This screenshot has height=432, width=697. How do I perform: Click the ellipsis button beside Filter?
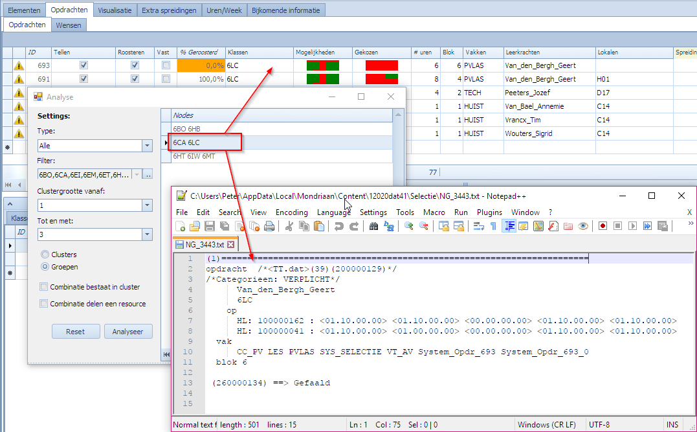coord(148,175)
